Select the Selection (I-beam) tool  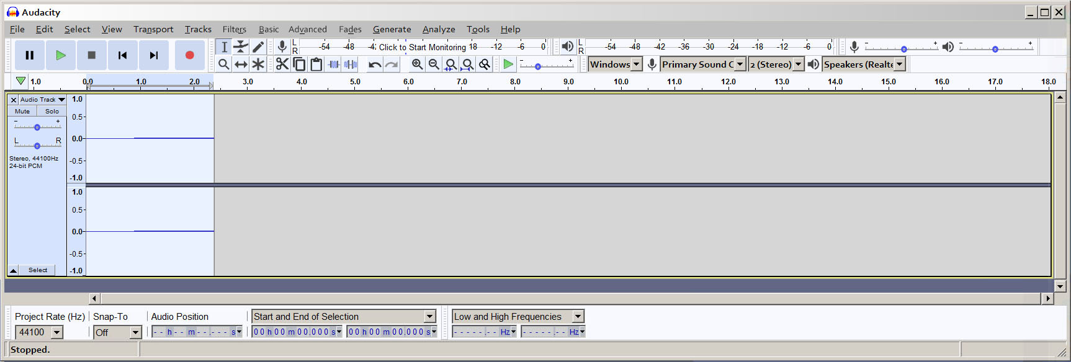click(224, 47)
